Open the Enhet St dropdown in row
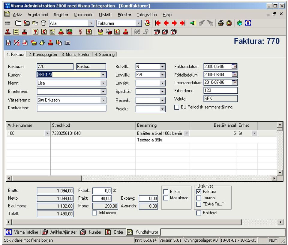Viewport: 288px width, 245px height. pos(255,133)
